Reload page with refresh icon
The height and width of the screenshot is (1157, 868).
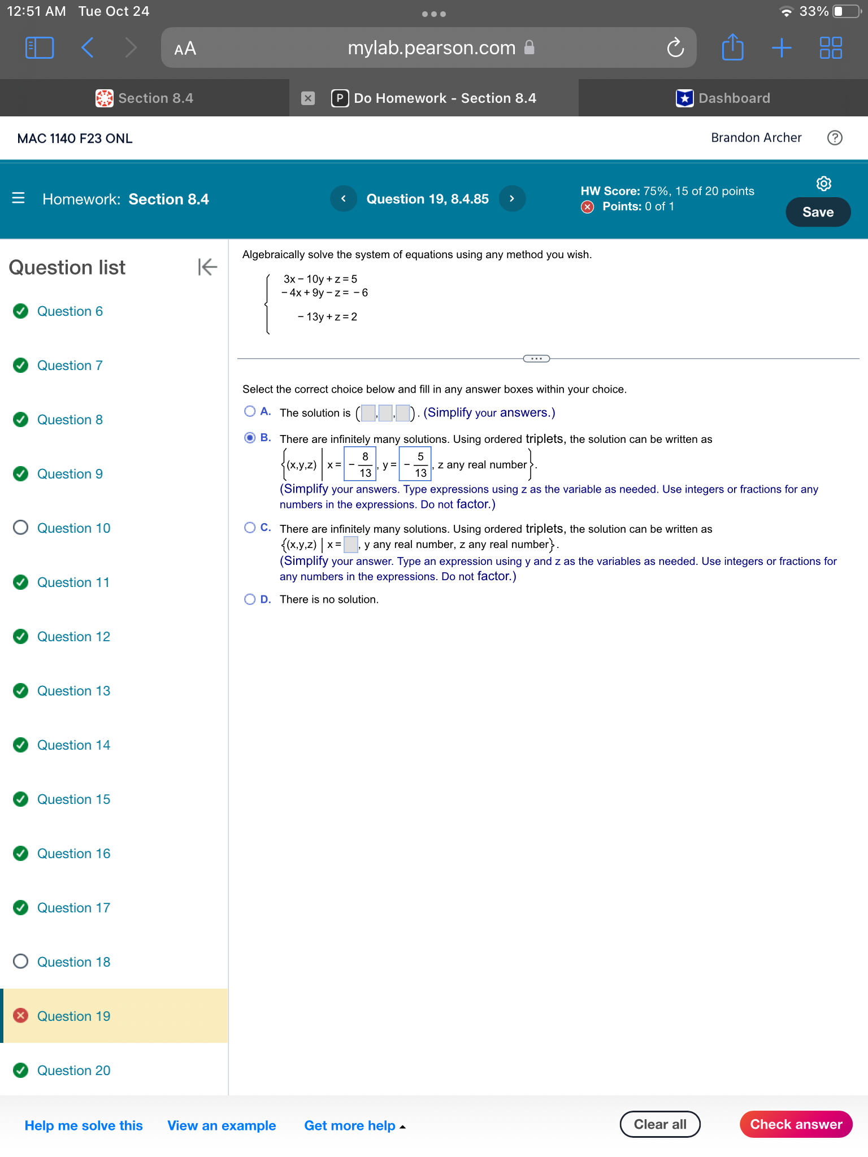[675, 48]
